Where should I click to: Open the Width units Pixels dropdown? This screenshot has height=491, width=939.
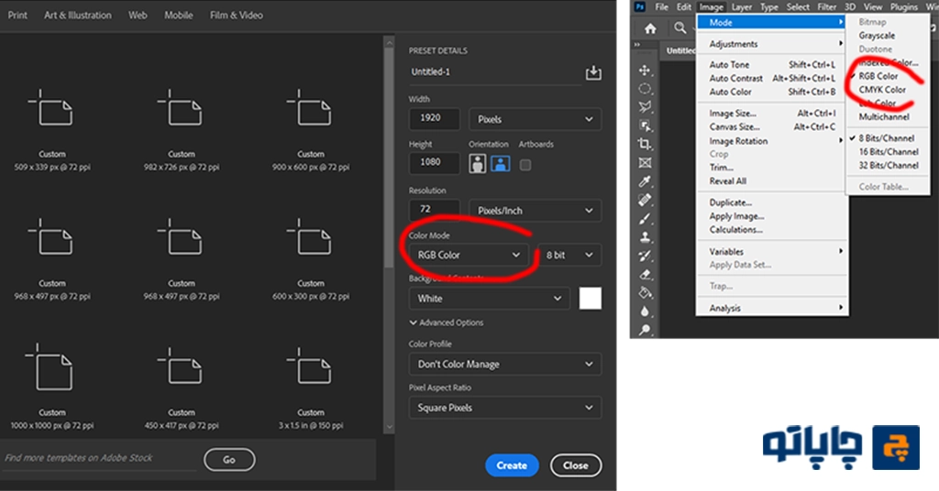pos(535,119)
